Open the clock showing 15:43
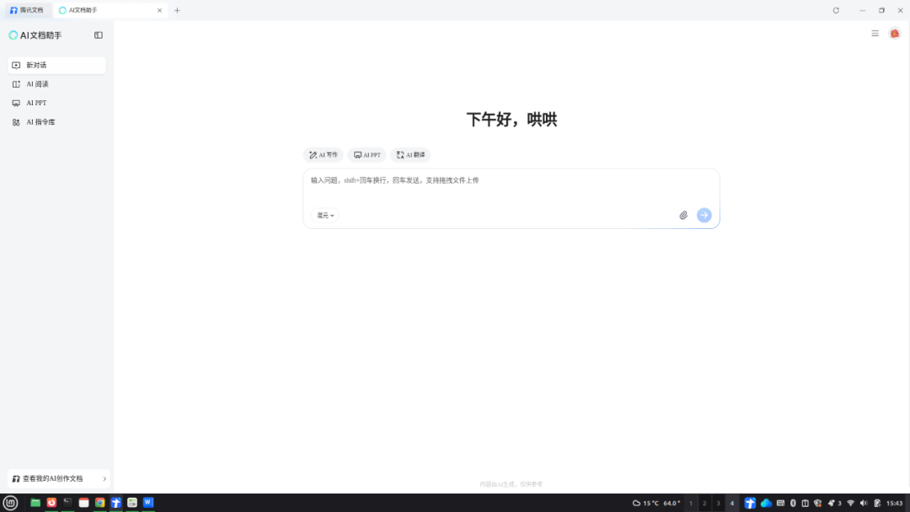The image size is (910, 512). [894, 504]
